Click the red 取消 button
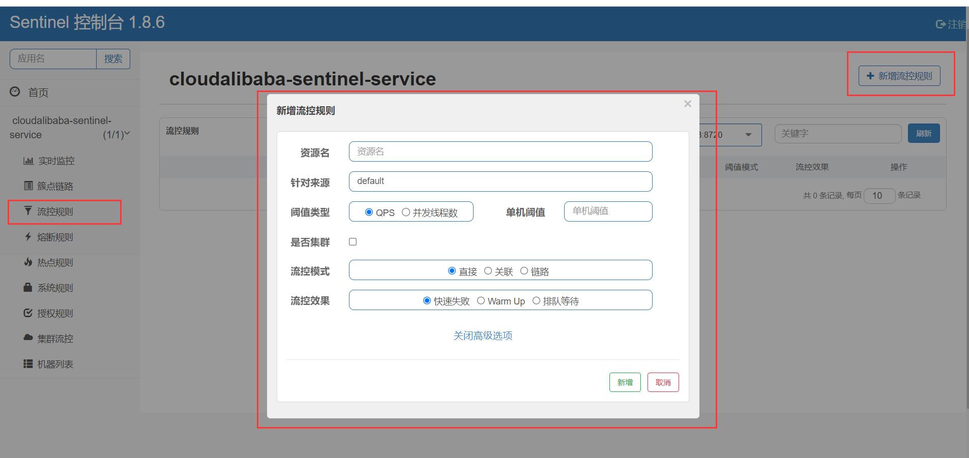The height and width of the screenshot is (458, 969). [x=663, y=382]
